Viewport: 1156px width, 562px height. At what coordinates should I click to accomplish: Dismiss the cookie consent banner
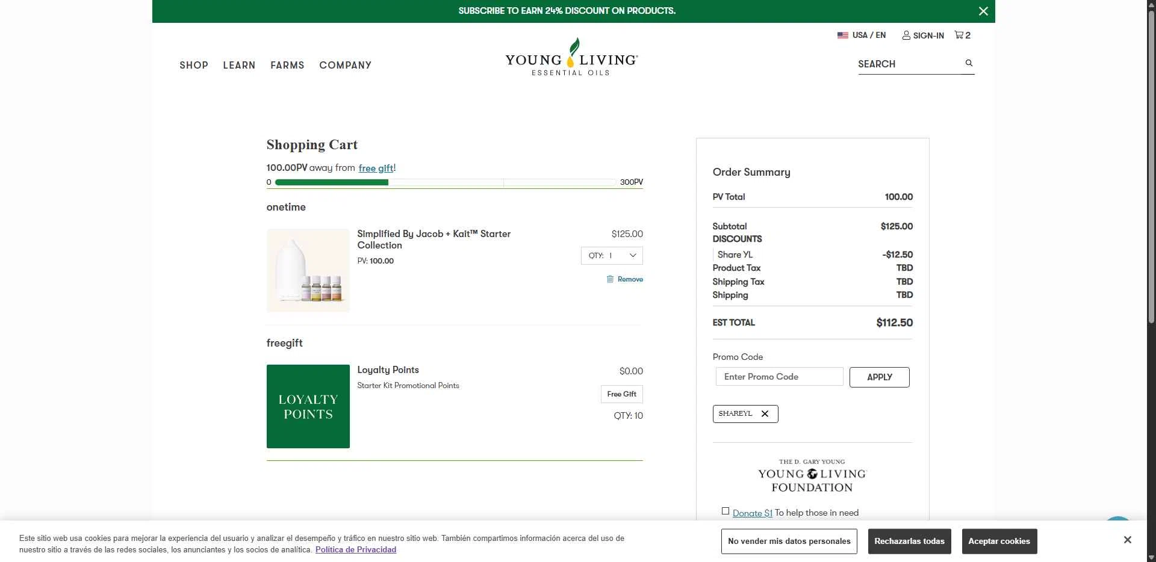pyautogui.click(x=1127, y=540)
